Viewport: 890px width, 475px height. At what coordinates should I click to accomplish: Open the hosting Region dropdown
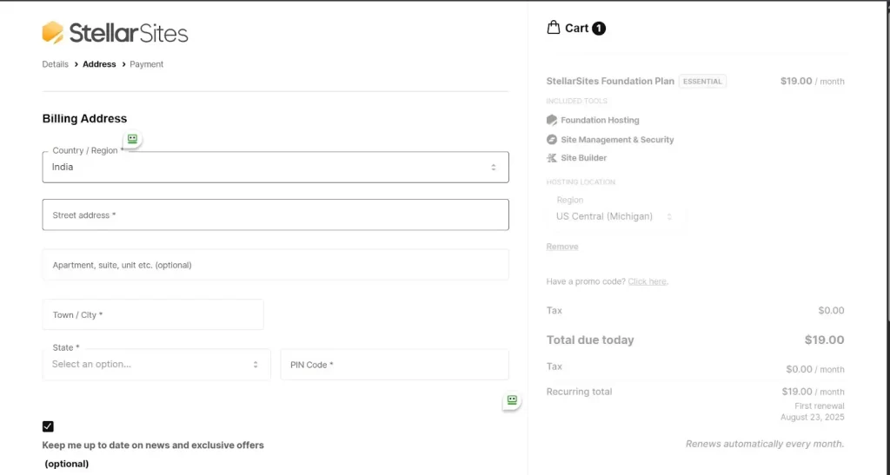tap(615, 216)
